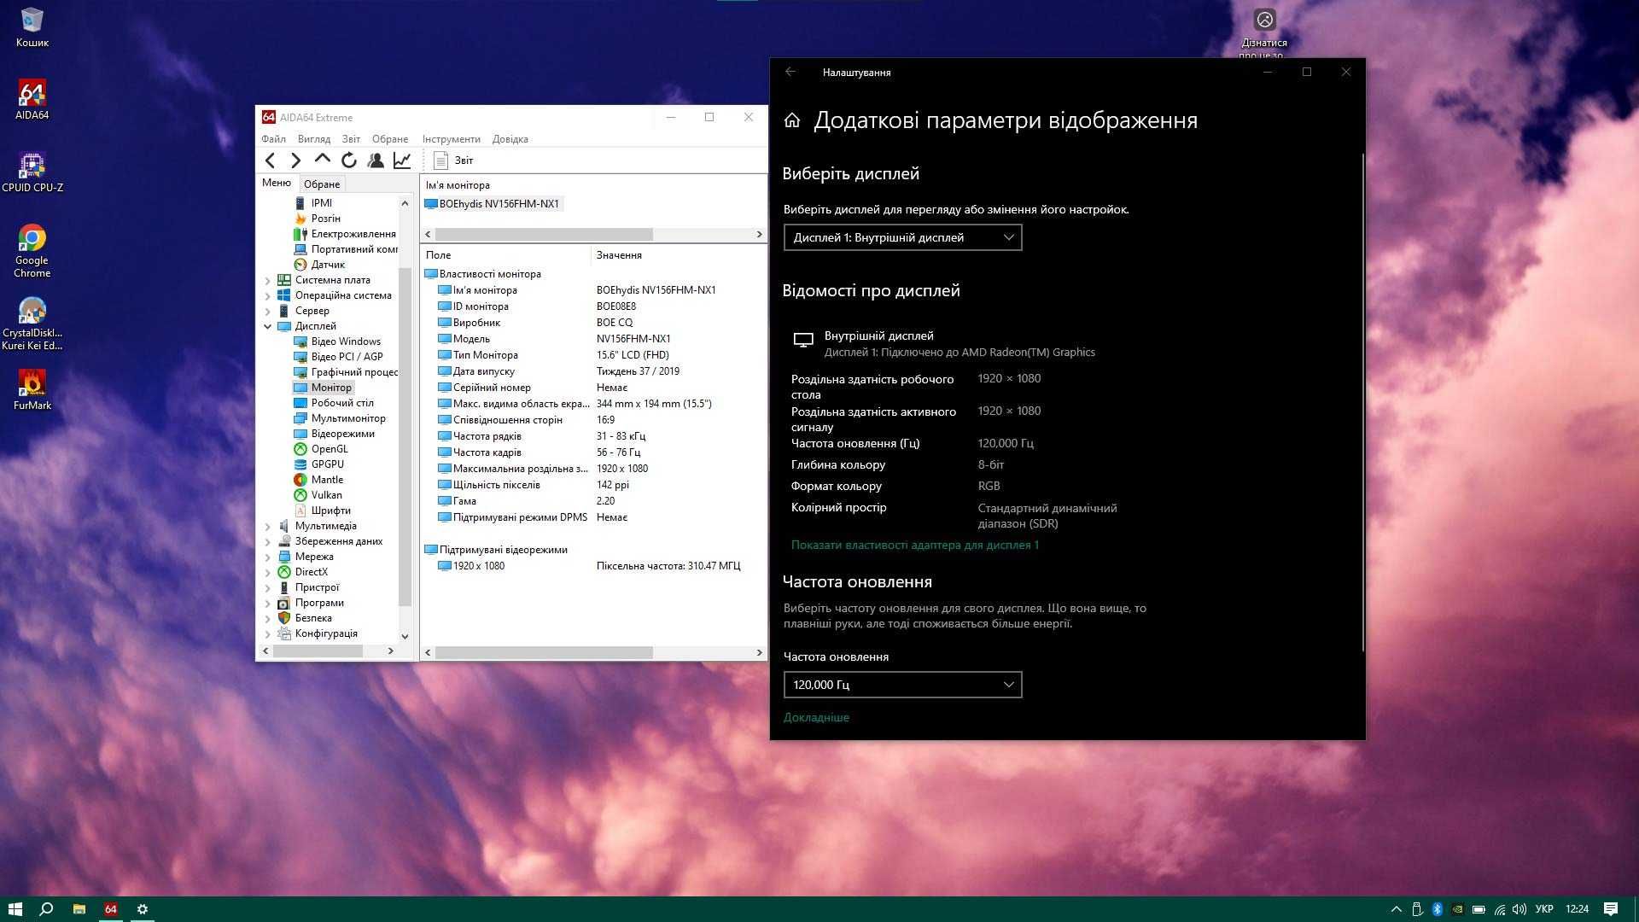
Task: Expand Сервер tree node
Action: click(267, 311)
